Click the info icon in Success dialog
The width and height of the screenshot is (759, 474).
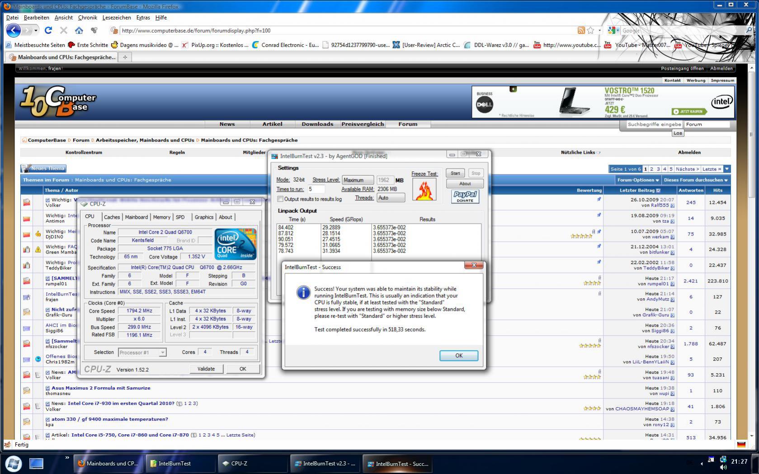[x=303, y=292]
